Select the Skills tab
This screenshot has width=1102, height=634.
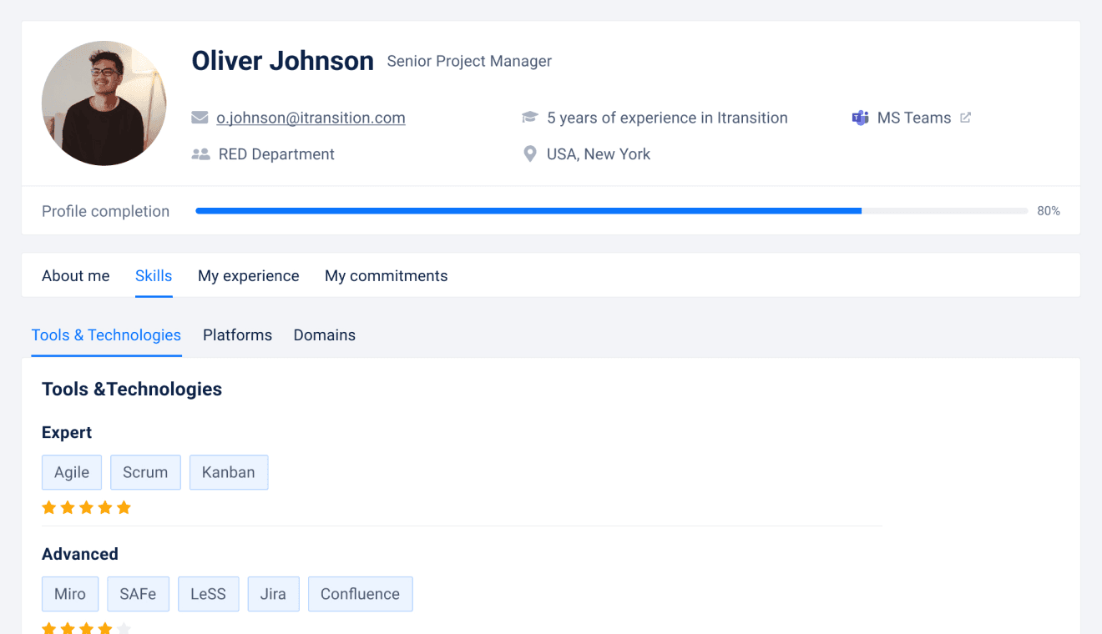[x=154, y=276]
